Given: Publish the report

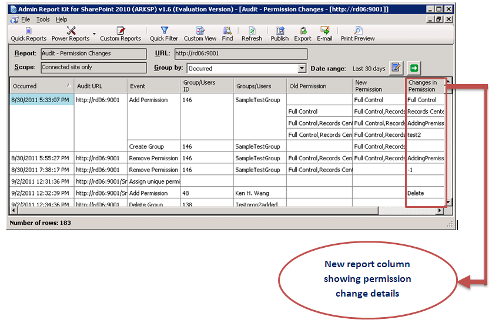Looking at the screenshot, I should (x=280, y=35).
